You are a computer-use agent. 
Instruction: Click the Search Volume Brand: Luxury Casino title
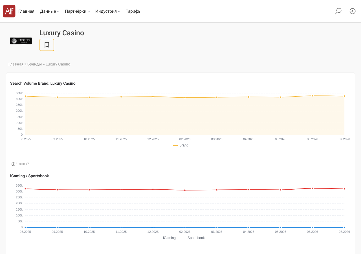(43, 83)
